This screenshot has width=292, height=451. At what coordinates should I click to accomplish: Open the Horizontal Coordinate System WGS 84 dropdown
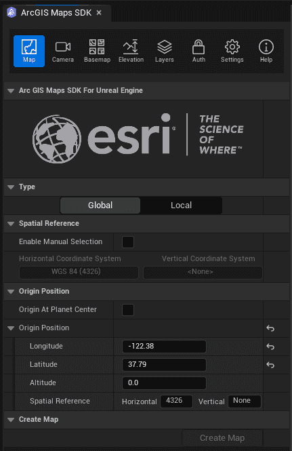click(x=79, y=272)
